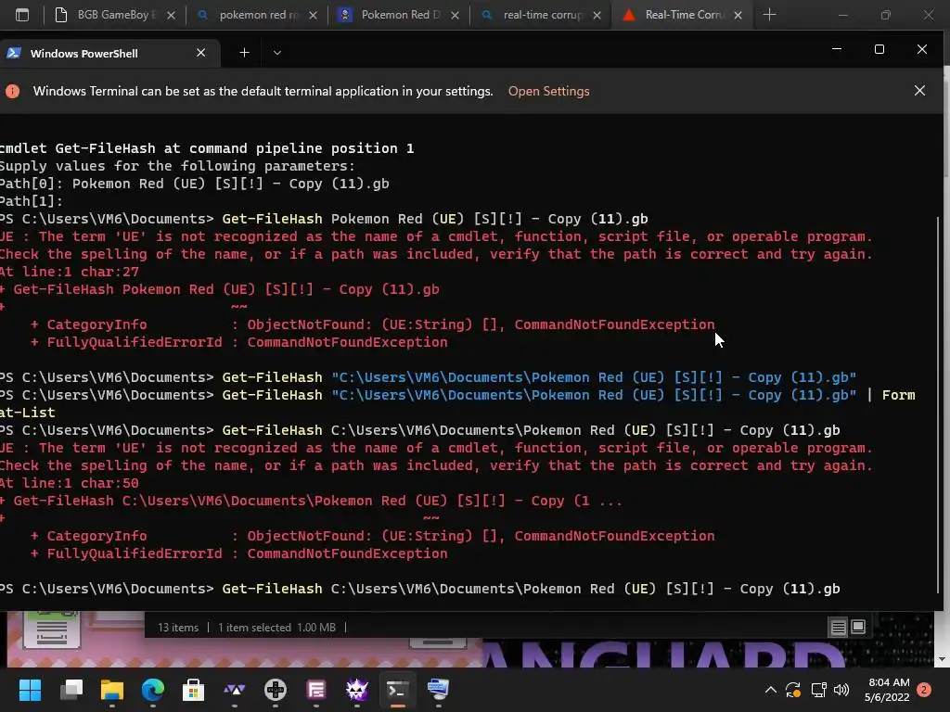Open File Explorer from taskbar

coord(112,689)
